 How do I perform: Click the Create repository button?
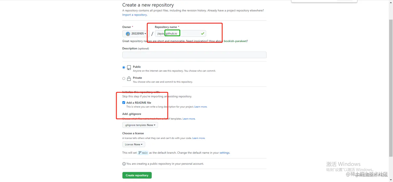[137, 175]
